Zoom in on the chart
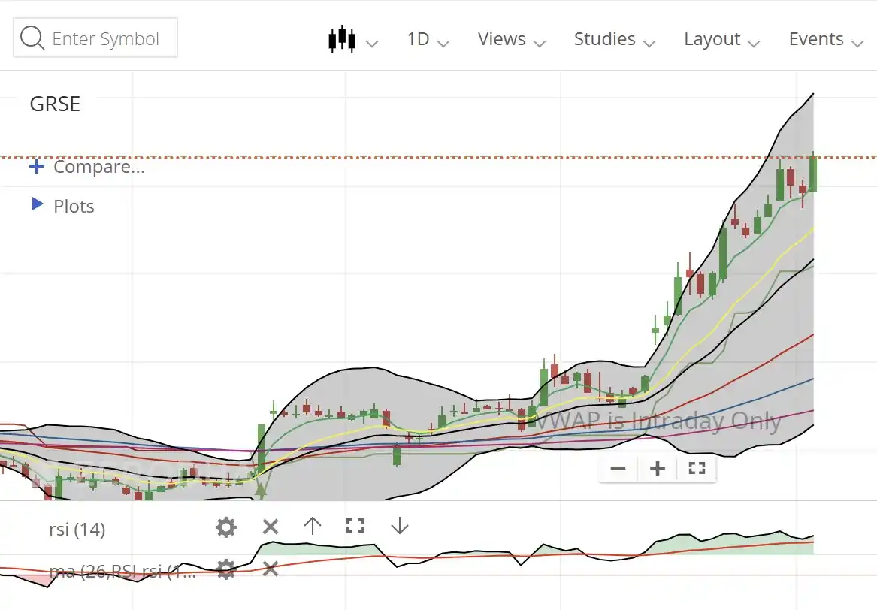 coord(656,468)
